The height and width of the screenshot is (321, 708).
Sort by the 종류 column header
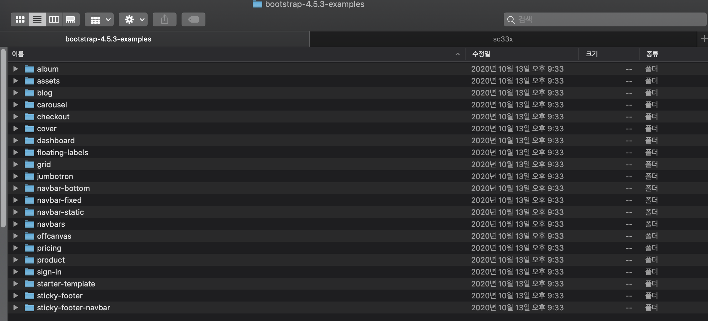[x=673, y=54]
